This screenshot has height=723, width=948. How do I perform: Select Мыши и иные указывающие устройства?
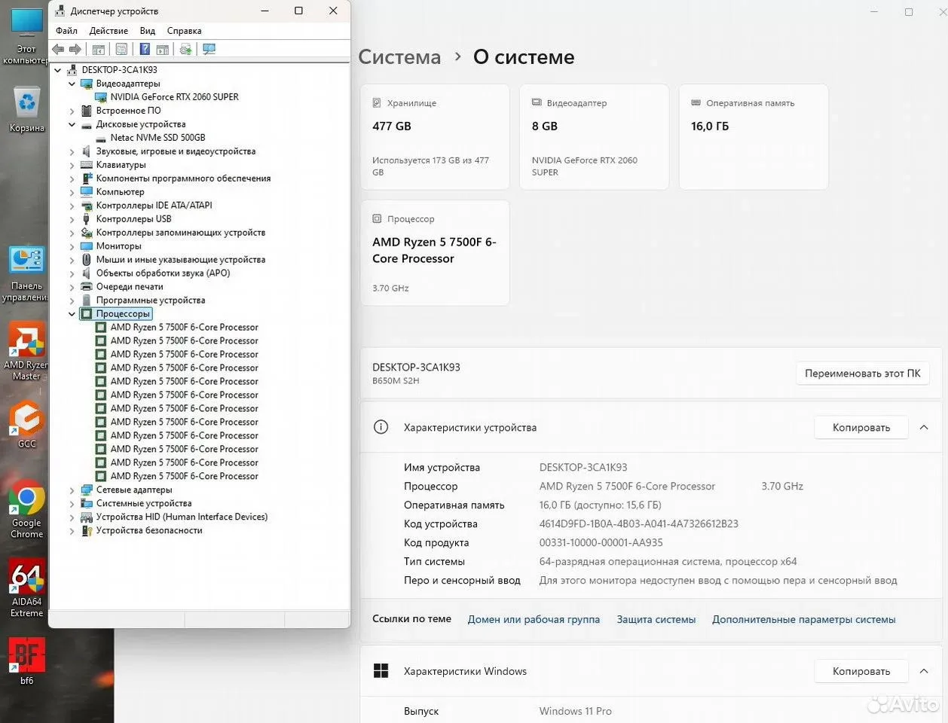(x=180, y=260)
